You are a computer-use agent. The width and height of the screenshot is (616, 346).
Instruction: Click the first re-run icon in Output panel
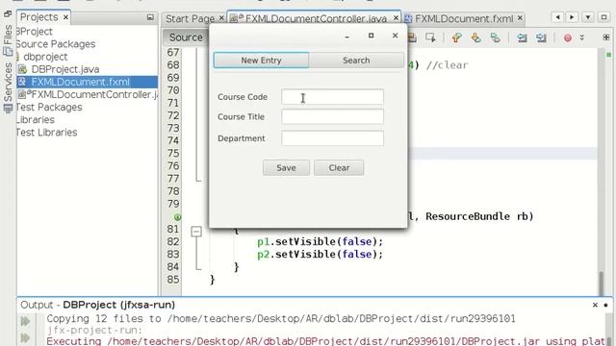(25, 322)
